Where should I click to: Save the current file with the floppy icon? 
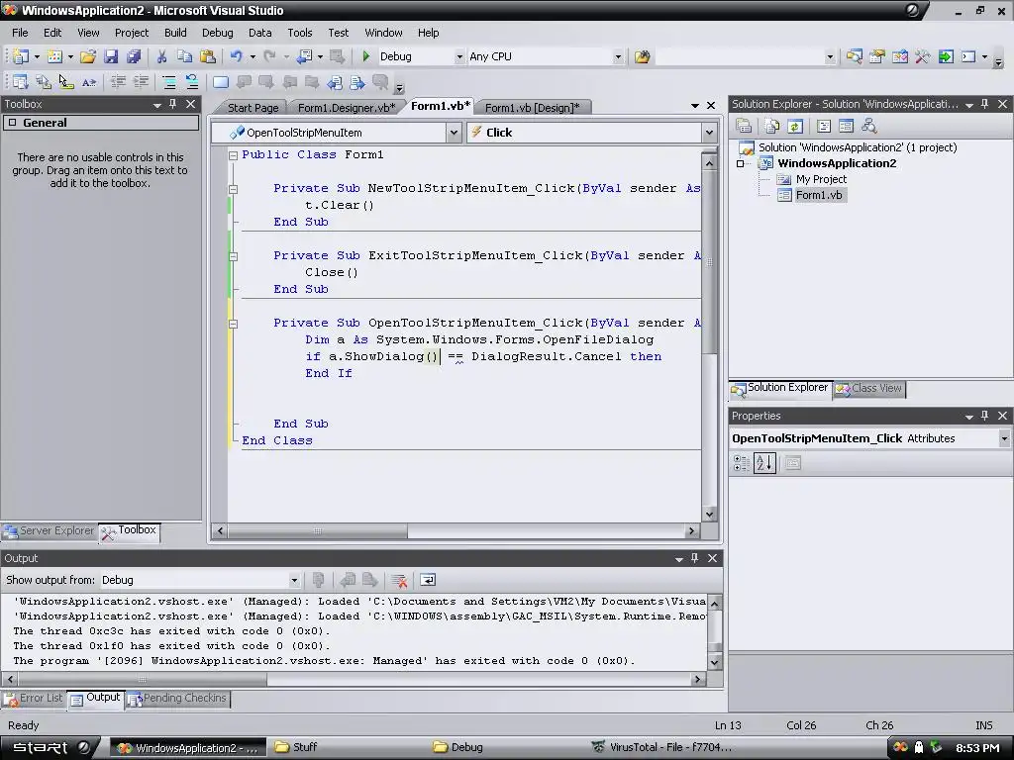(111, 56)
